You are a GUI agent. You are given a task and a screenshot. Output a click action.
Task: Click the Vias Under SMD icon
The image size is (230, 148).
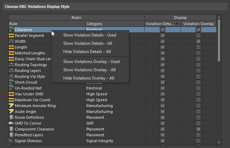[x=11, y=94]
